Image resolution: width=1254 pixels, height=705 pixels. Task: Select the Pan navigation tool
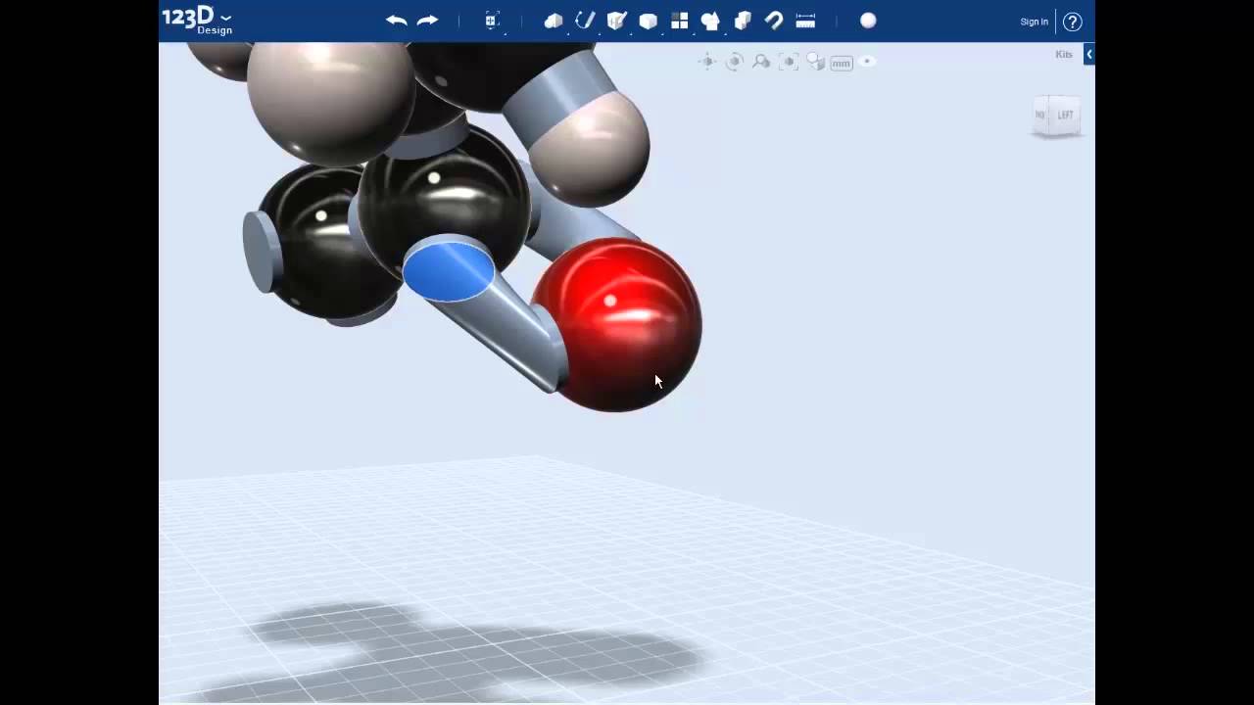click(x=707, y=62)
